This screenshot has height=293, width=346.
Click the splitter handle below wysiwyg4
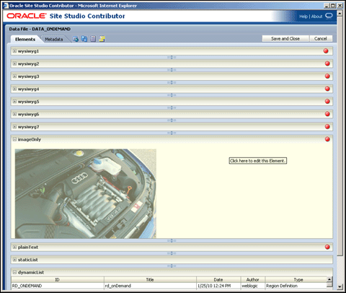pyautogui.click(x=172, y=95)
